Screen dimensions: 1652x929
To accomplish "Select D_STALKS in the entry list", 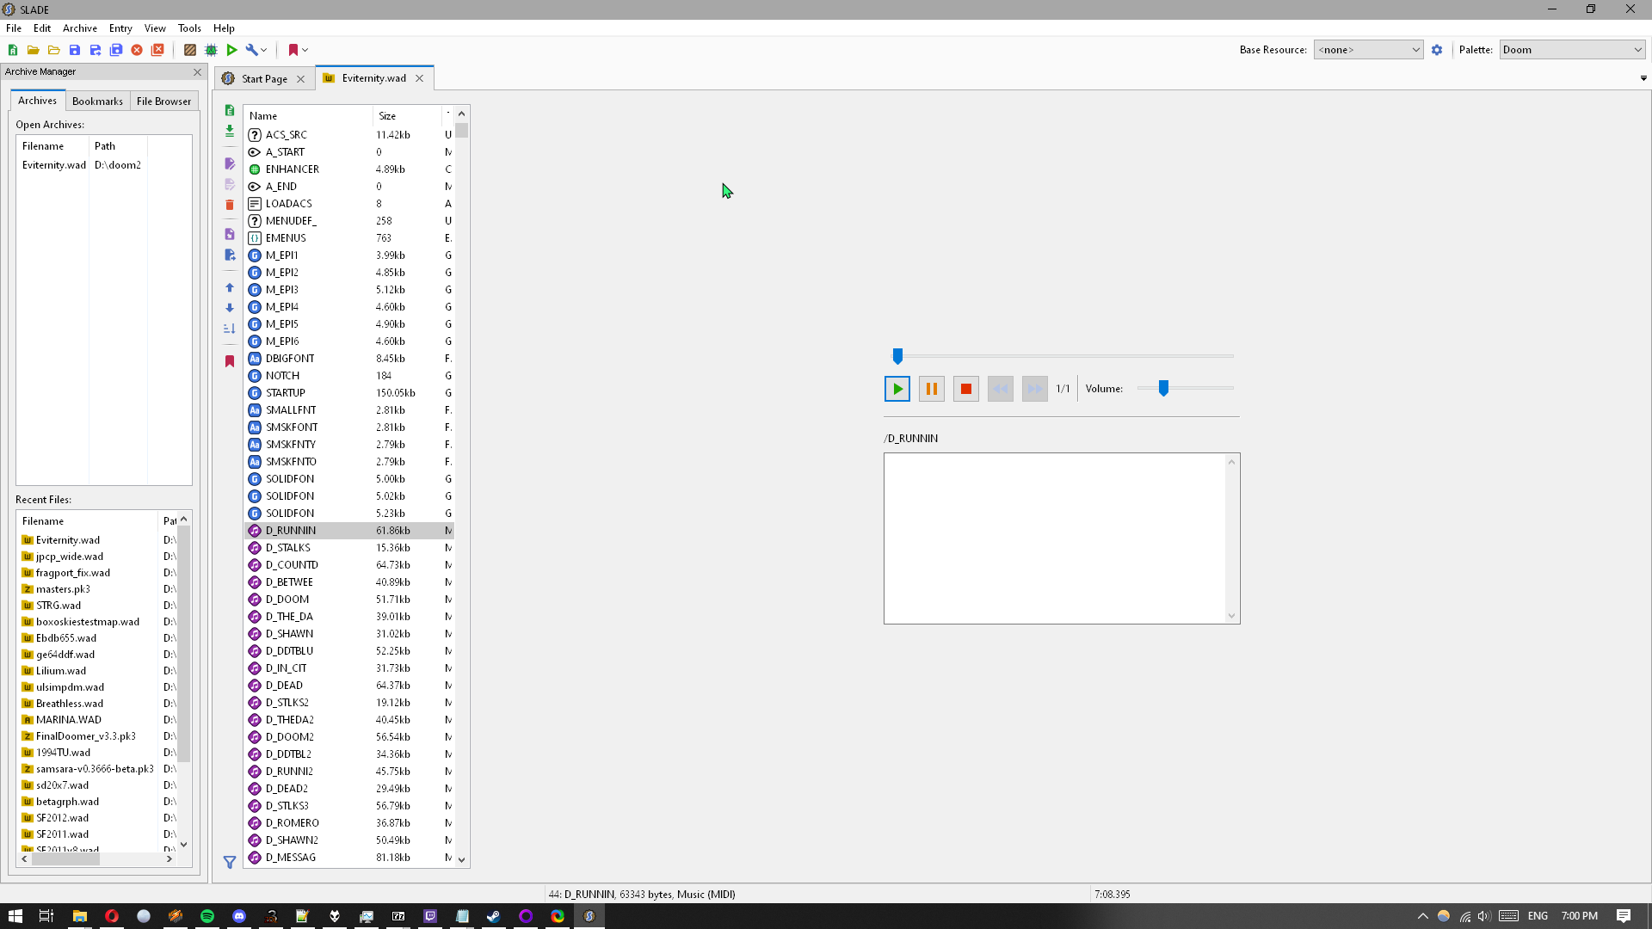I will [288, 548].
